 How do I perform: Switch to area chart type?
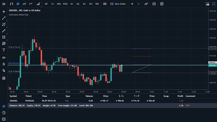click(24, 4)
